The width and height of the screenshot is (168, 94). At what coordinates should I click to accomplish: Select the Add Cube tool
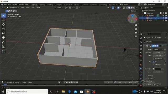coord(3,52)
